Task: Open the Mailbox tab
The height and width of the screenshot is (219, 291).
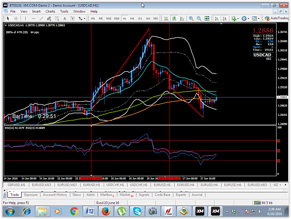Action: pyautogui.click(x=107, y=195)
